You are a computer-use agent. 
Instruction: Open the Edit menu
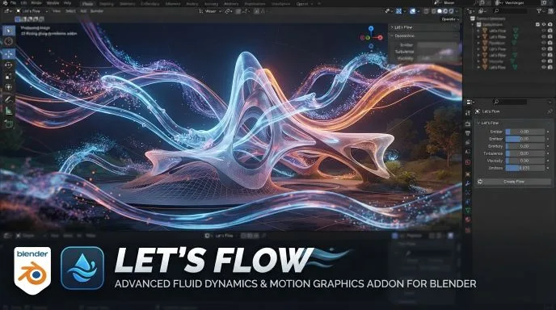[x=23, y=3]
